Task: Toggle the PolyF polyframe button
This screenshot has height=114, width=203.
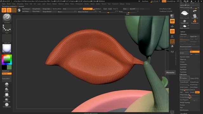Action: pyautogui.click(x=172, y=31)
